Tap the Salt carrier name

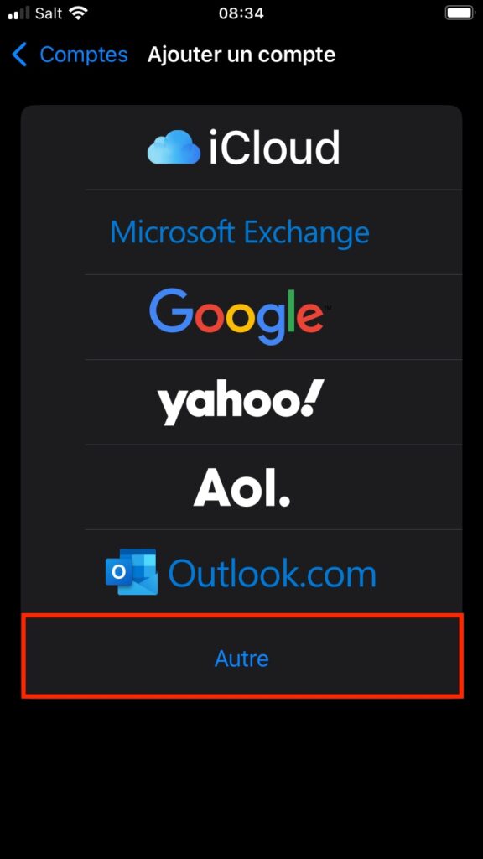tap(49, 13)
